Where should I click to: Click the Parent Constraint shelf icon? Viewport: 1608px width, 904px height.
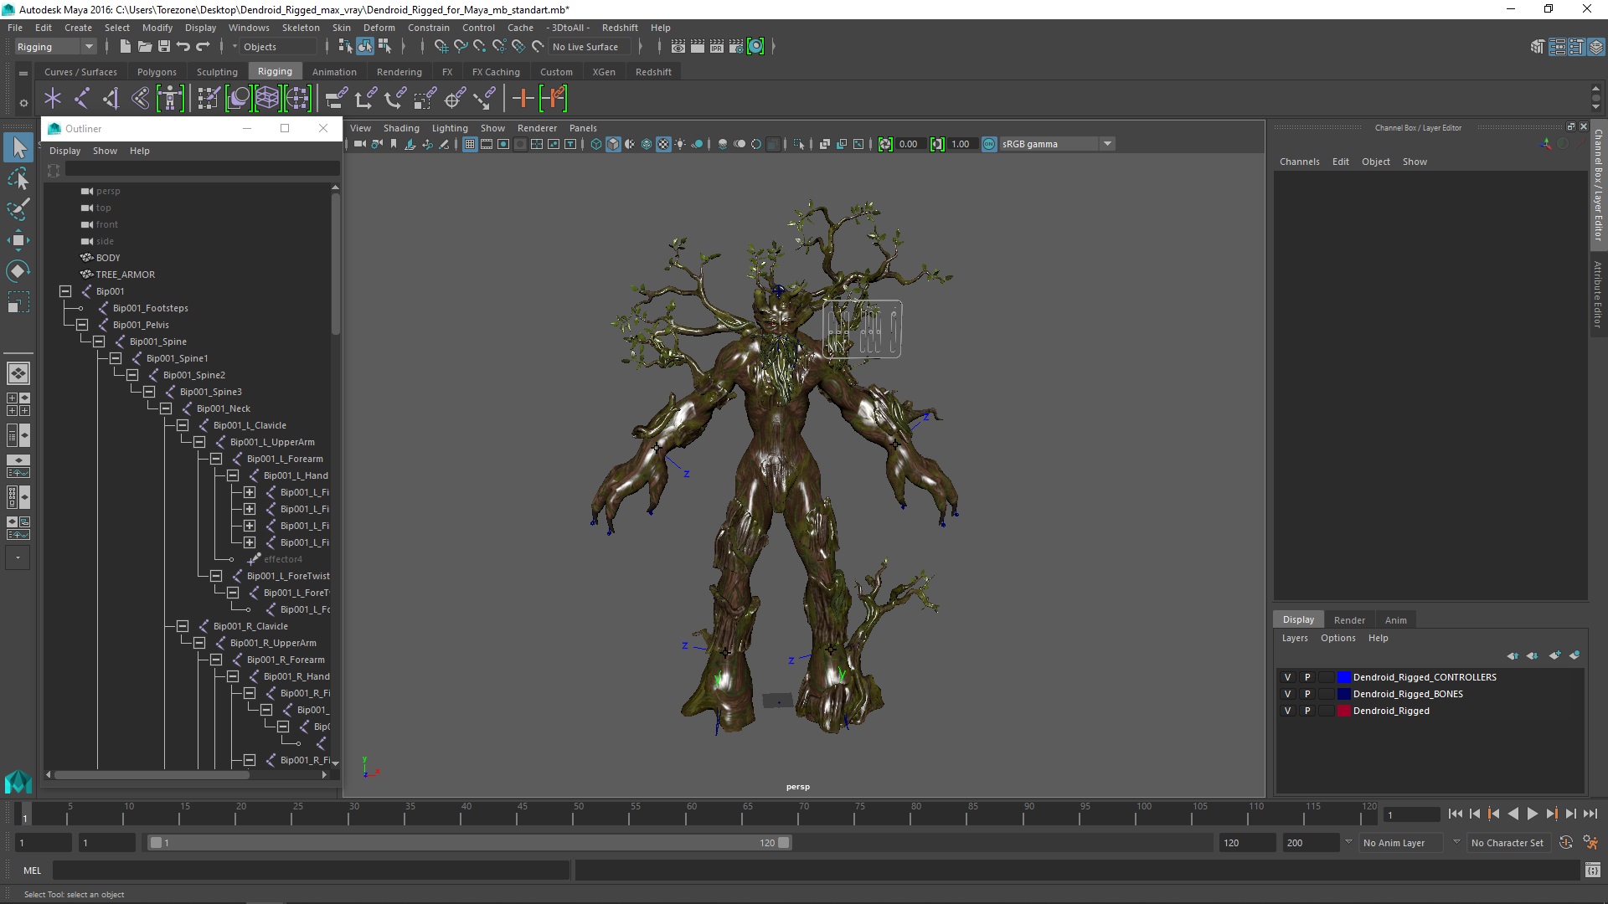pyautogui.click(x=336, y=99)
